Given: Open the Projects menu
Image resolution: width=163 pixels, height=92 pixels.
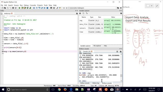Looking at the screenshot, I should point(40,5).
